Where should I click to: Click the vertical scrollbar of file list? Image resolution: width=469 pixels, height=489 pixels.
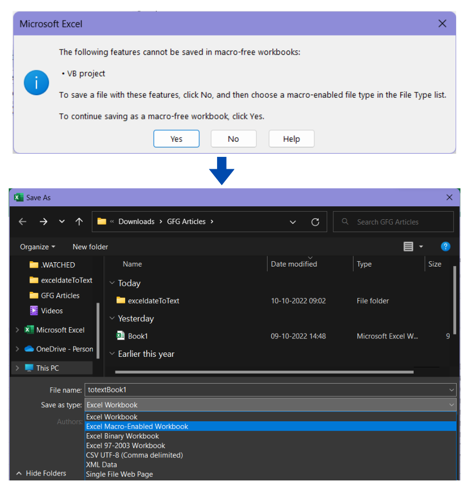454,300
